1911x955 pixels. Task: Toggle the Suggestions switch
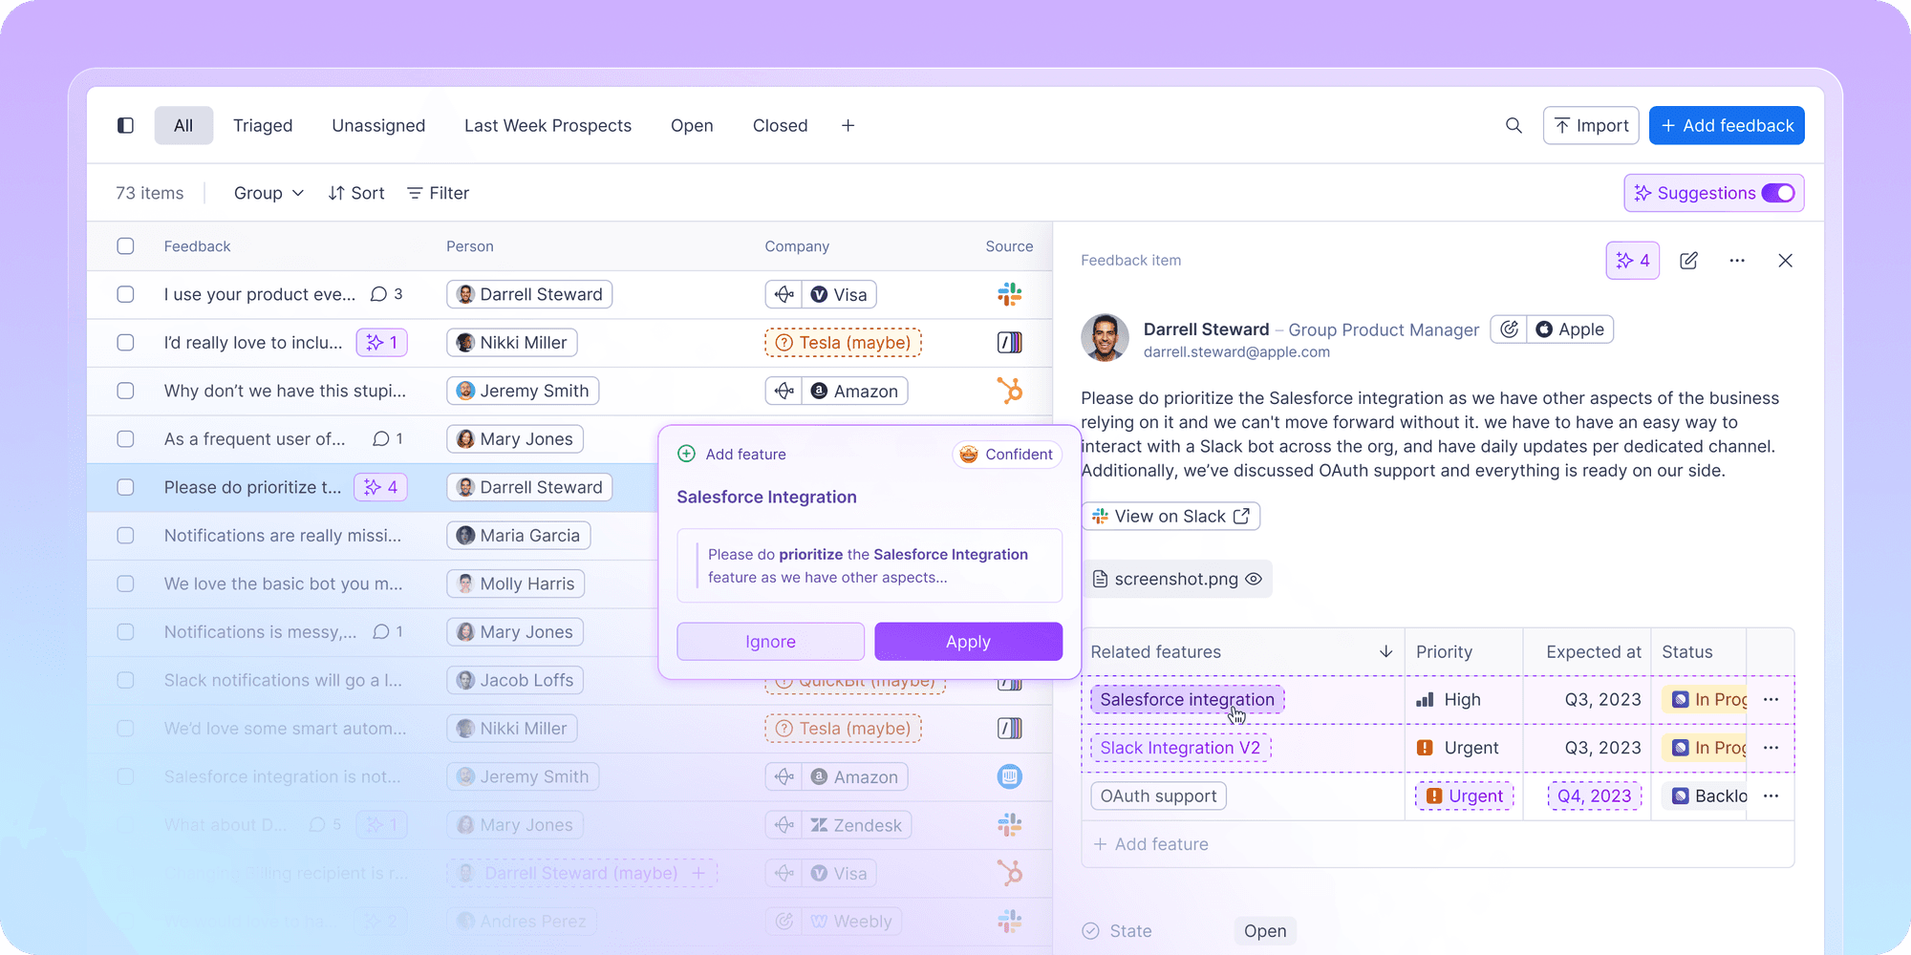pyautogui.click(x=1778, y=193)
